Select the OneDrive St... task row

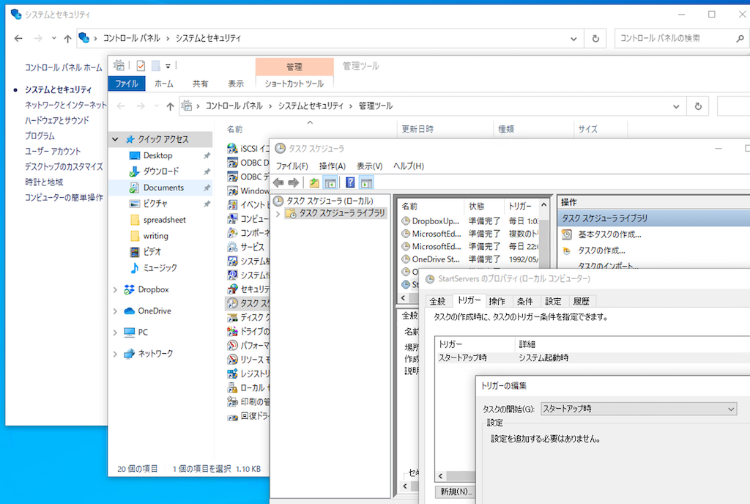[x=469, y=259]
